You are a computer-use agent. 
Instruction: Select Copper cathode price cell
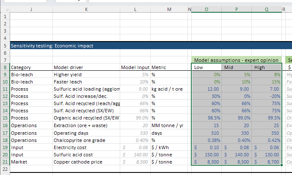[x=86, y=162]
